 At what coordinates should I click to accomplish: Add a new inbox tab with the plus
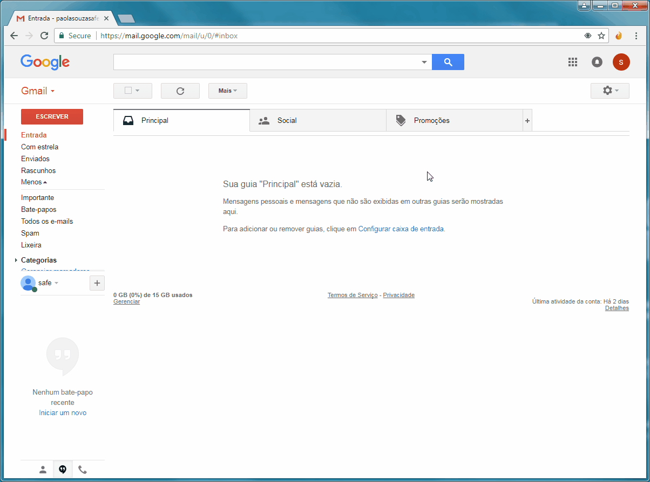(527, 121)
